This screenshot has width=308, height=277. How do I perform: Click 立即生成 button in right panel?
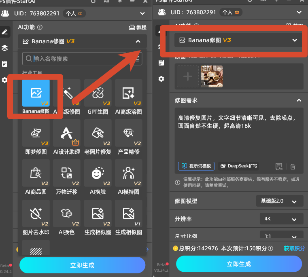239,264
